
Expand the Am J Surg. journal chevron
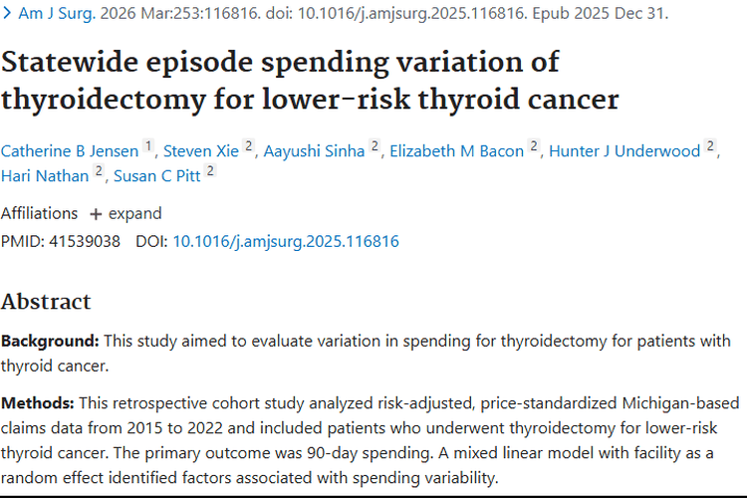coord(8,14)
